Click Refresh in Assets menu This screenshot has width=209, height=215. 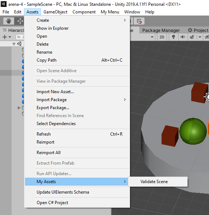(77, 134)
